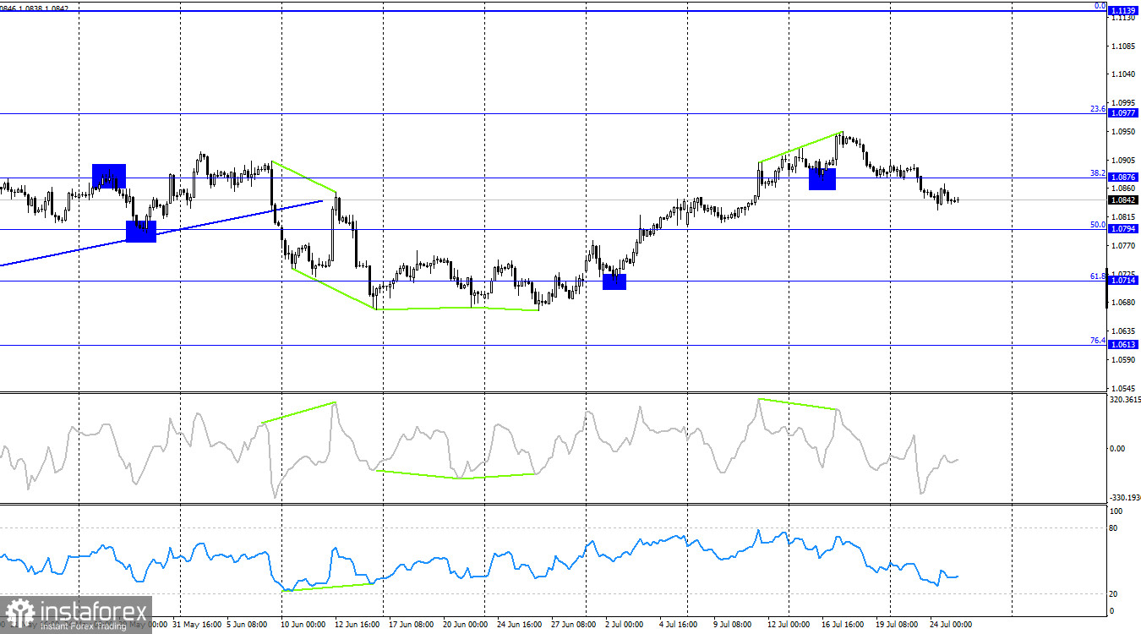Screen dimensions: 1141x634
Task: Click the 1.0794 Fibonacci price label
Action: click(1122, 229)
